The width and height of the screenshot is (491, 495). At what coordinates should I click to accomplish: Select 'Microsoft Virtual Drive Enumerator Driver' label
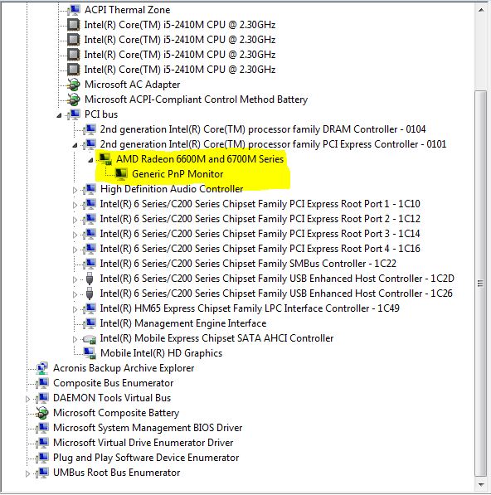pos(143,443)
